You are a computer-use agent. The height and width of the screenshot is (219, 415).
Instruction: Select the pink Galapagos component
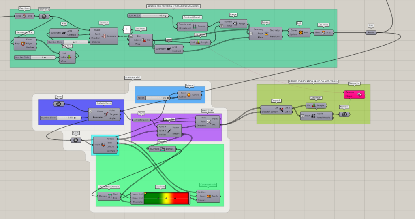[354, 94]
